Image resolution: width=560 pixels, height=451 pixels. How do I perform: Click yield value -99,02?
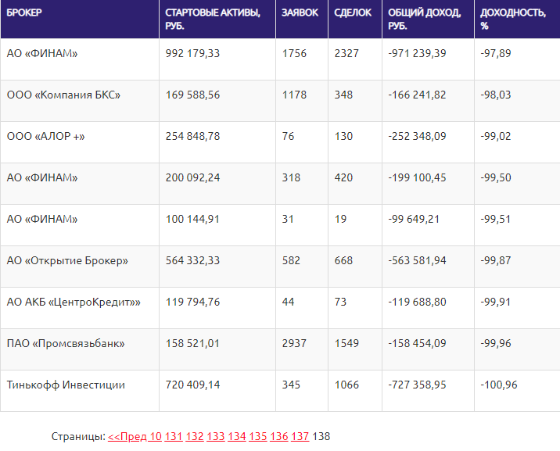pos(496,136)
